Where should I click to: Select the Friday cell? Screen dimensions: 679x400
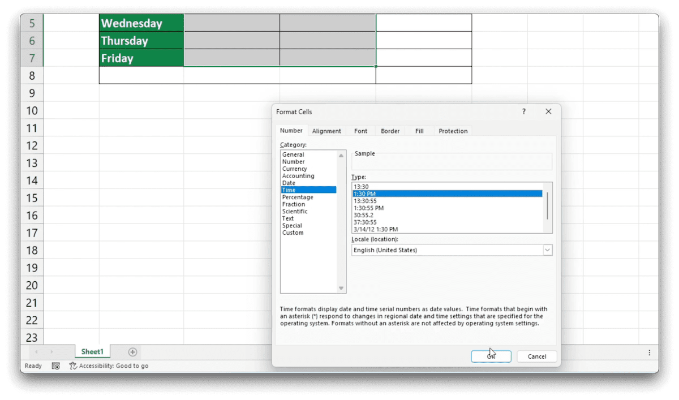pos(141,58)
